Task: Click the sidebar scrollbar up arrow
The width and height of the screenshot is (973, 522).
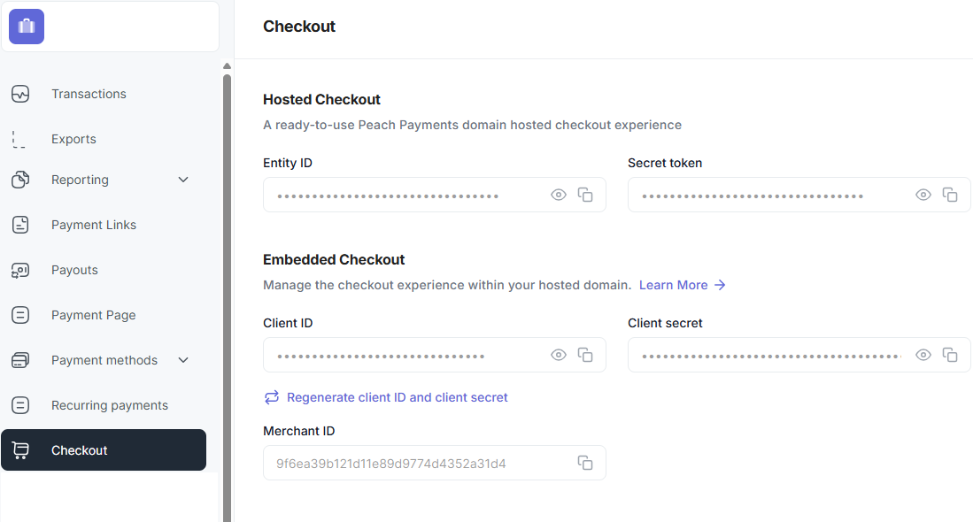Action: coord(228,65)
